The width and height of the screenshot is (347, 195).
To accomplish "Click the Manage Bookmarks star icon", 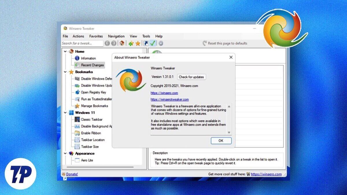I will (x=77, y=106).
